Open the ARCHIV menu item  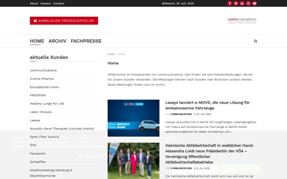pyautogui.click(x=57, y=41)
